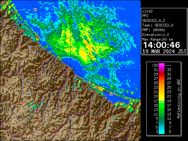Select the 'Task: SEAICE2_A' line

pos(158,25)
